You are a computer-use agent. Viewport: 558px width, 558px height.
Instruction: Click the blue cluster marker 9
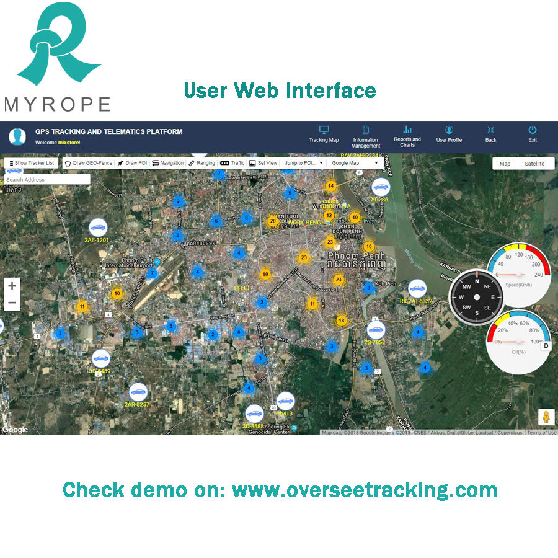coord(290,193)
